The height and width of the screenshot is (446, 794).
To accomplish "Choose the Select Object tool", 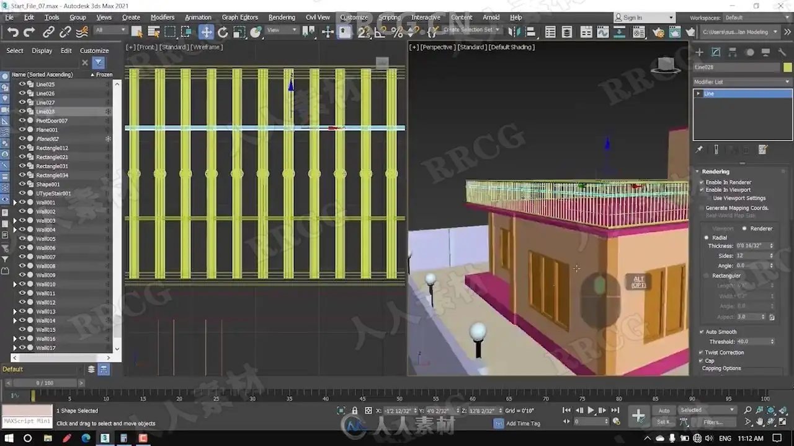I will point(137,32).
